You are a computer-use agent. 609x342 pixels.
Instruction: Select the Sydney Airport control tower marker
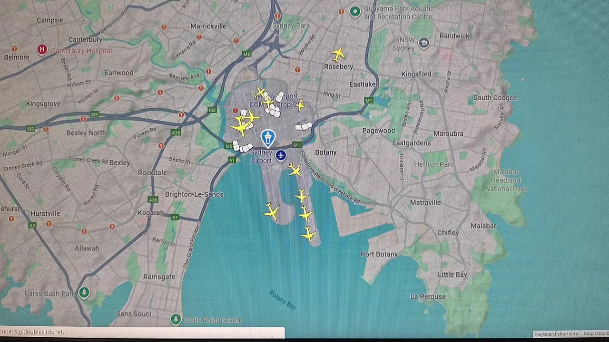pos(268,138)
